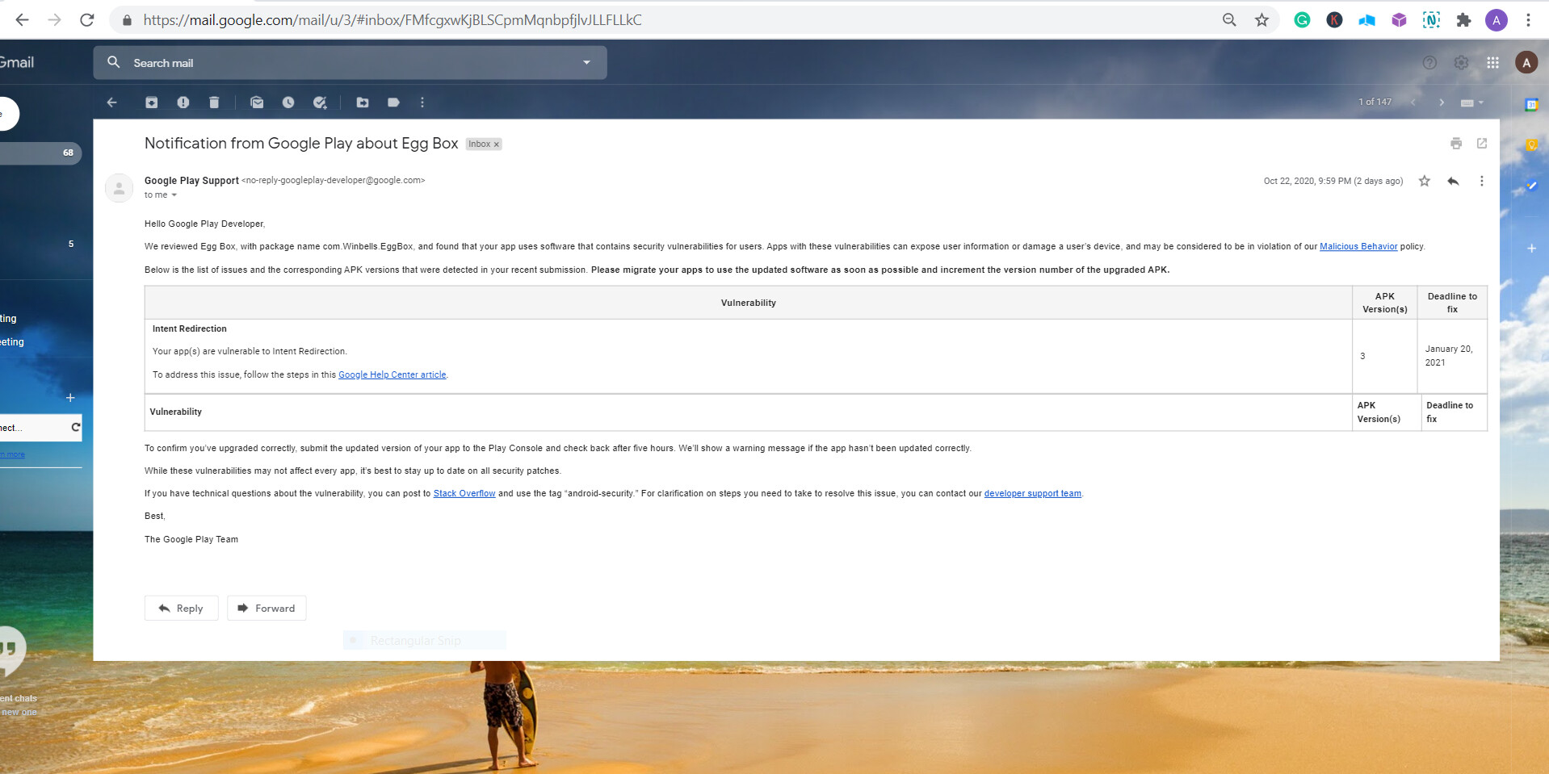Screen dimensions: 1549x774
Task: Open the toolbar More options dots
Action: (422, 103)
